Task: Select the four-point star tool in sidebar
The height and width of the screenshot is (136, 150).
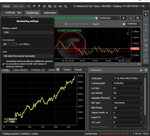Action: [x=146, y=24]
